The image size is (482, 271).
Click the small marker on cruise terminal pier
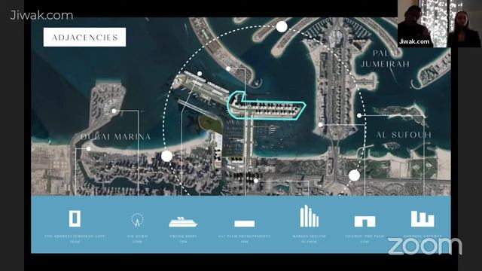point(200,74)
